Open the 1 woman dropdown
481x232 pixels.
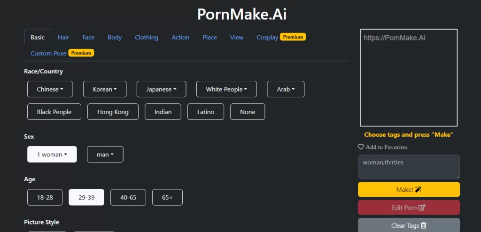pos(52,155)
